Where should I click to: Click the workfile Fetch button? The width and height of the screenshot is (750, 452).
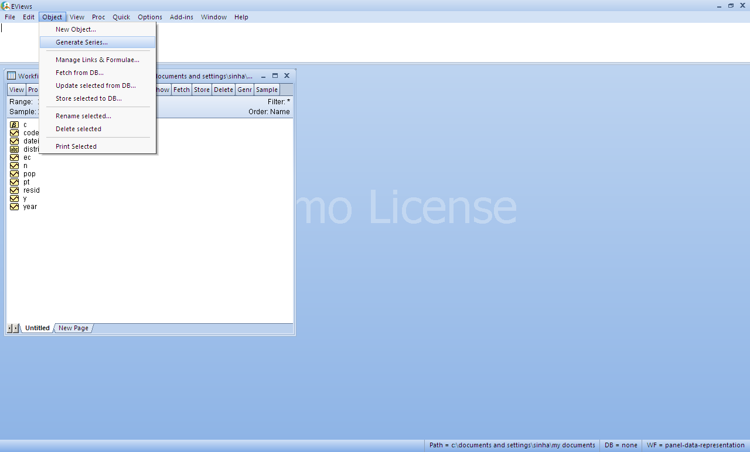182,90
